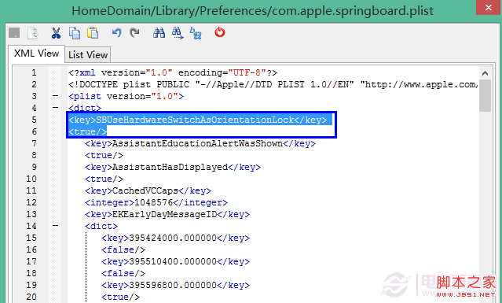This screenshot has width=502, height=303.
Task: Click the 395424000.000000 key line
Action: (x=175, y=238)
